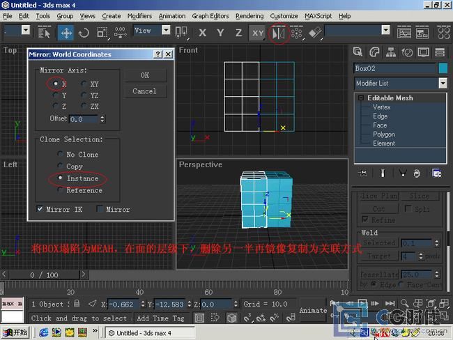Click the Mirror Selected Objects icon
This screenshot has width=453, height=340.
279,33
